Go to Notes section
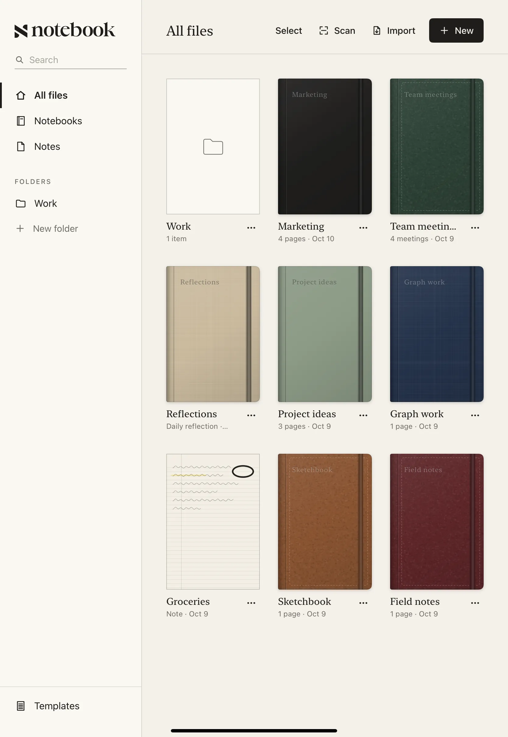Image resolution: width=508 pixels, height=737 pixels. (71, 146)
